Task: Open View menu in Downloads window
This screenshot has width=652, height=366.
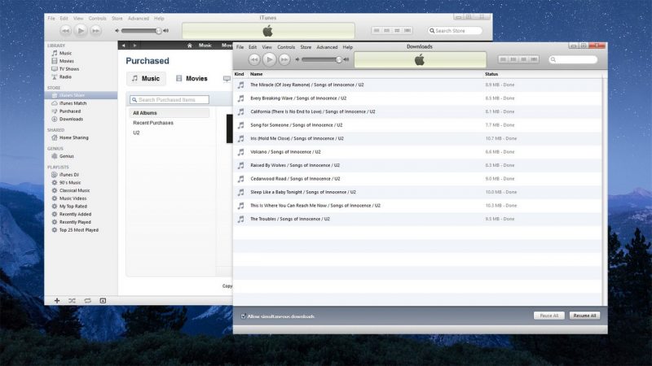Action: click(x=267, y=47)
